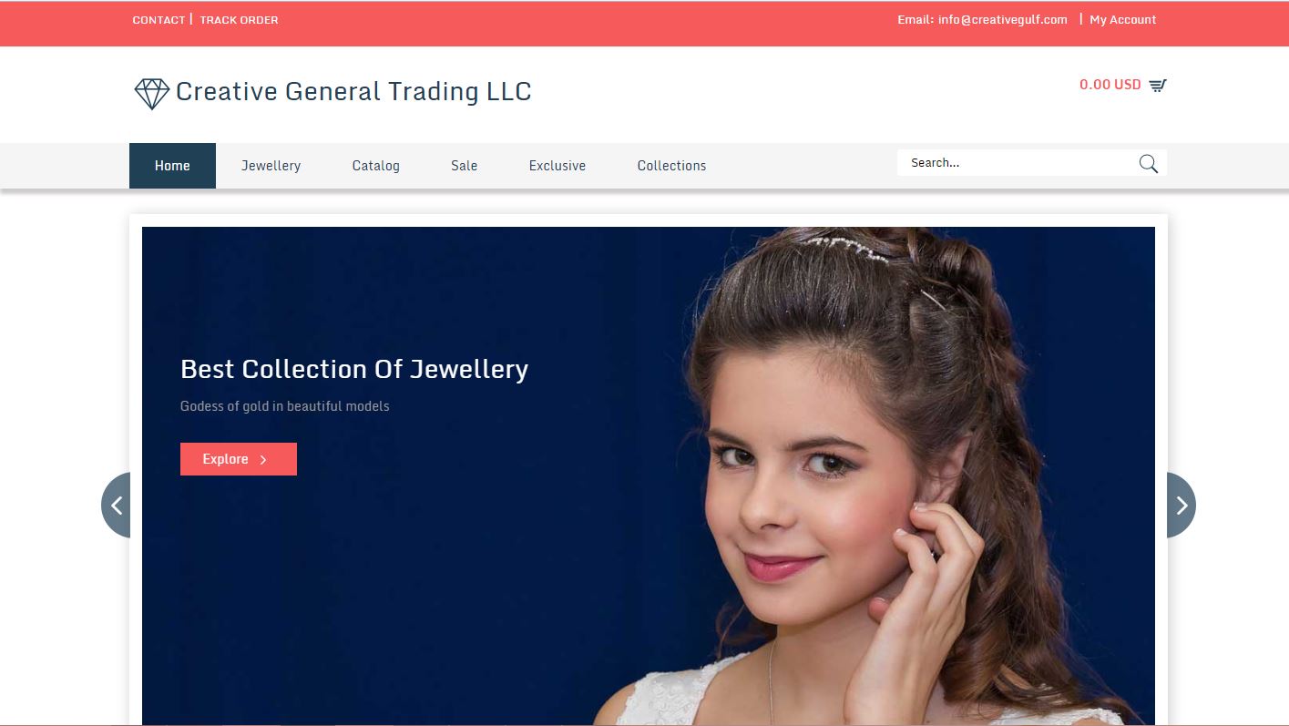Click the 0.00 USD cart total
This screenshot has width=1289, height=726.
point(1110,85)
